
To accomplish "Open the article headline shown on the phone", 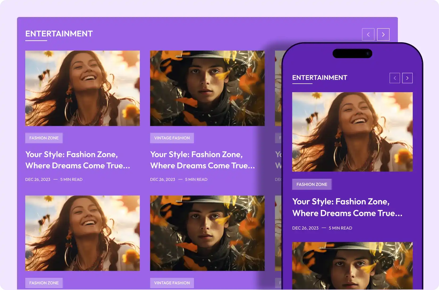I will [x=347, y=207].
